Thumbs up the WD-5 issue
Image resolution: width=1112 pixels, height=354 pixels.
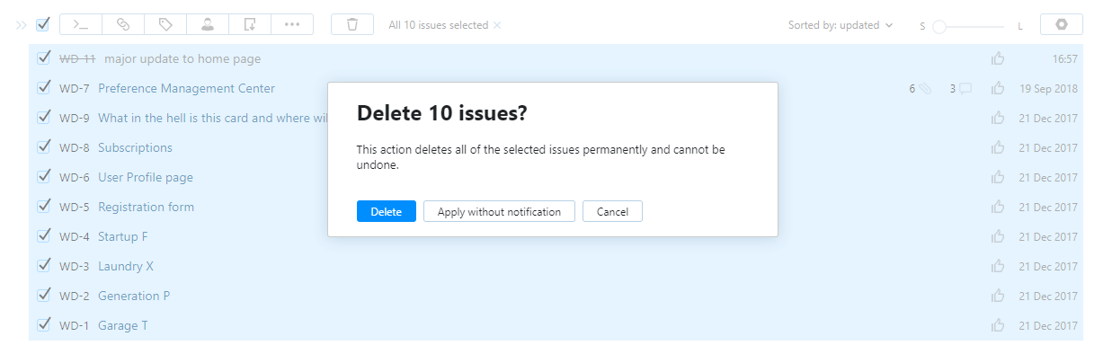[998, 208]
